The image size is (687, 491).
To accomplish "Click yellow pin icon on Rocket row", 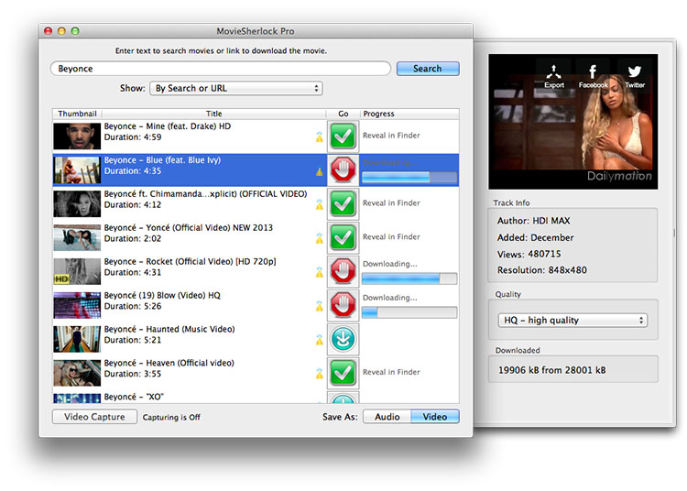I will point(320,272).
